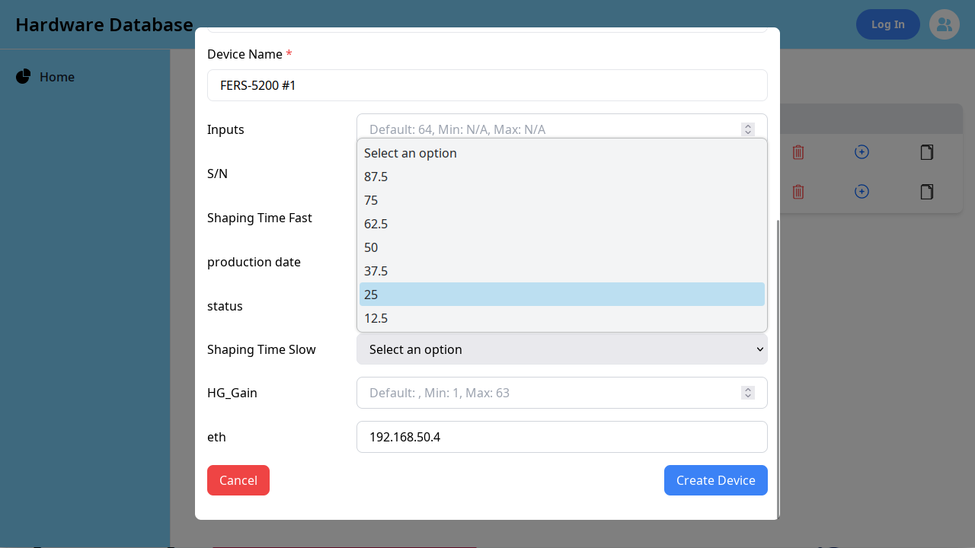The width and height of the screenshot is (975, 548).
Task: Click the 'S/N' label
Action: (217, 174)
